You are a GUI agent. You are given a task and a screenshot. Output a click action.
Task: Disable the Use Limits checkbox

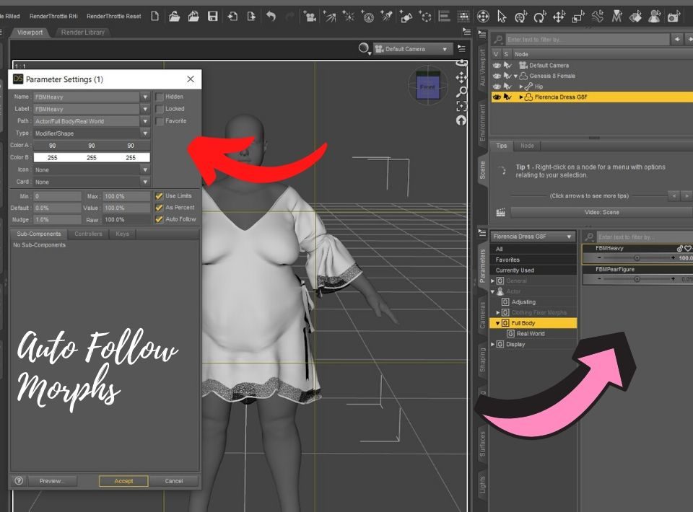click(x=159, y=196)
